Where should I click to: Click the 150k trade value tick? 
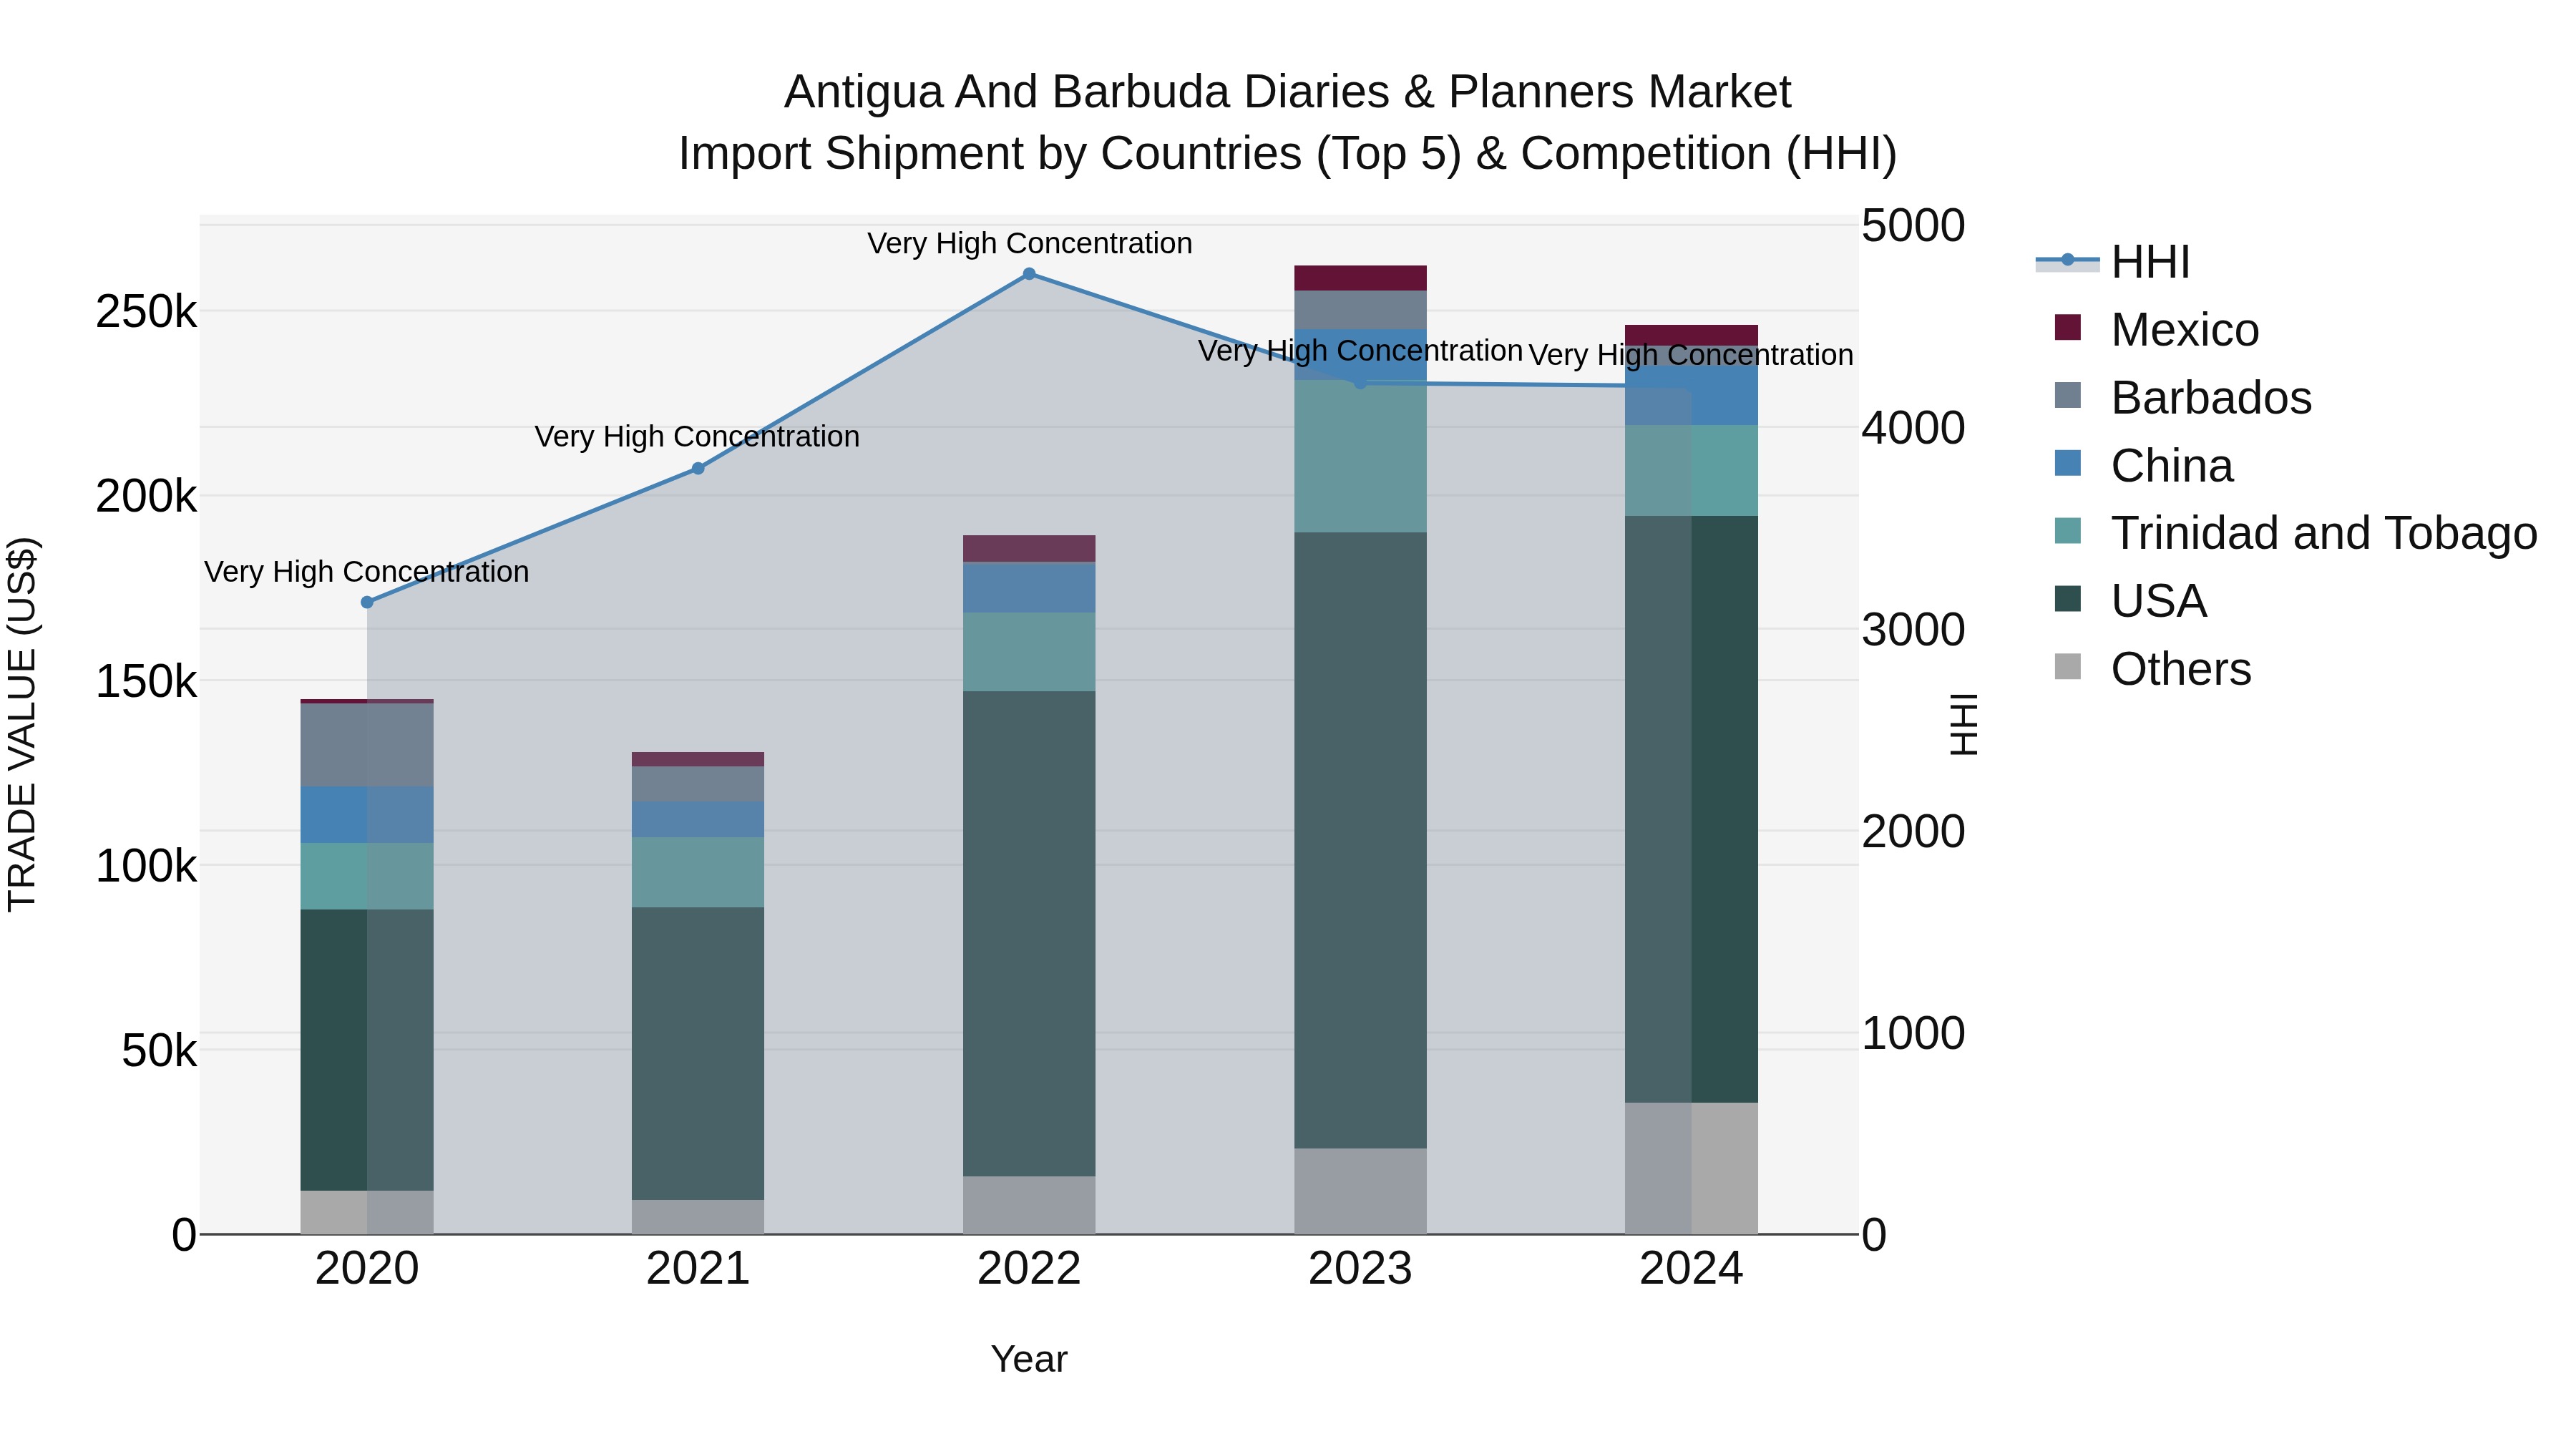tap(146, 682)
